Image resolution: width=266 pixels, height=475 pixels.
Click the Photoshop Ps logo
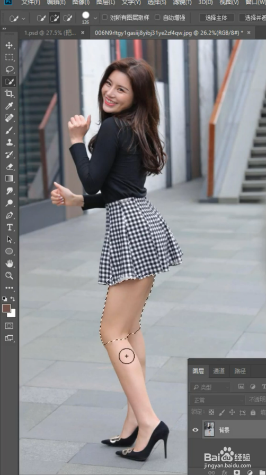(8, 2)
